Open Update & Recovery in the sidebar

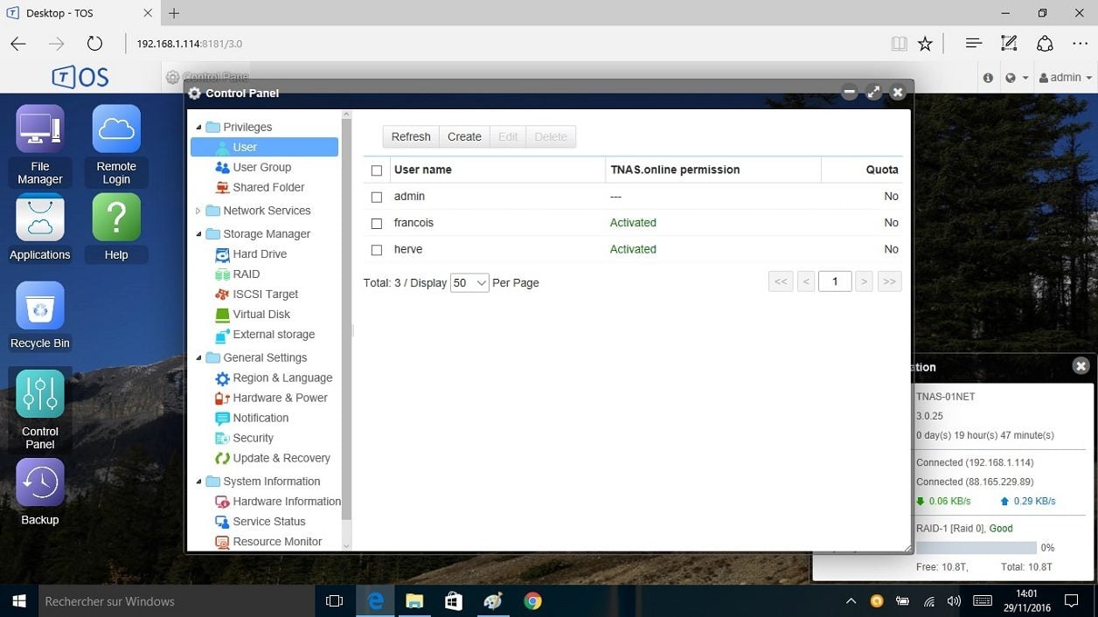(281, 458)
